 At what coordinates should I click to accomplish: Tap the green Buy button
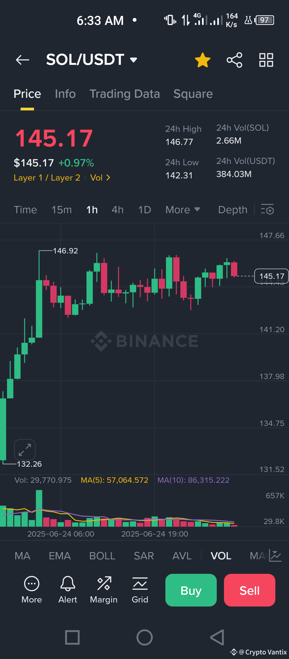[x=191, y=590]
